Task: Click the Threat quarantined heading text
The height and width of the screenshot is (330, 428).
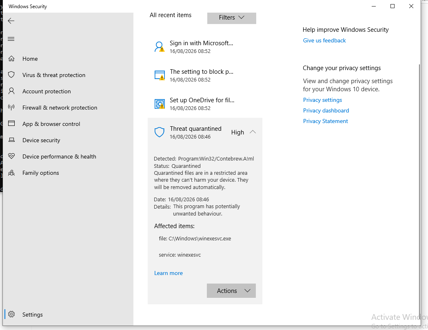Action: pos(196,129)
